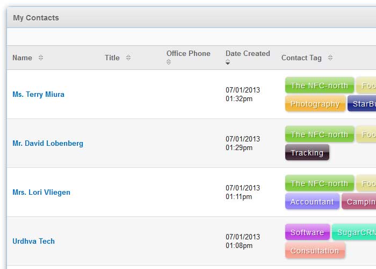Click date 07/01/2013 01:11pm
This screenshot has width=376, height=269.
pyautogui.click(x=243, y=193)
